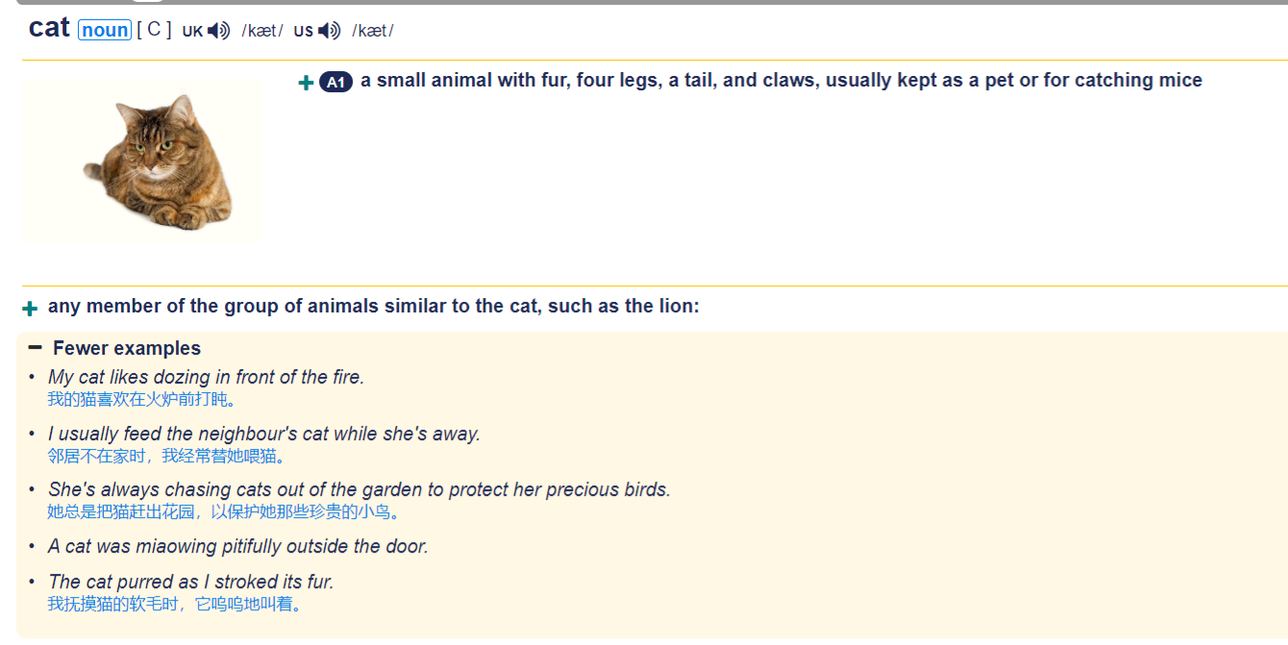Viewport: 1288px width, 645px height.
Task: Expand the first definition plus icon
Action: tap(306, 84)
